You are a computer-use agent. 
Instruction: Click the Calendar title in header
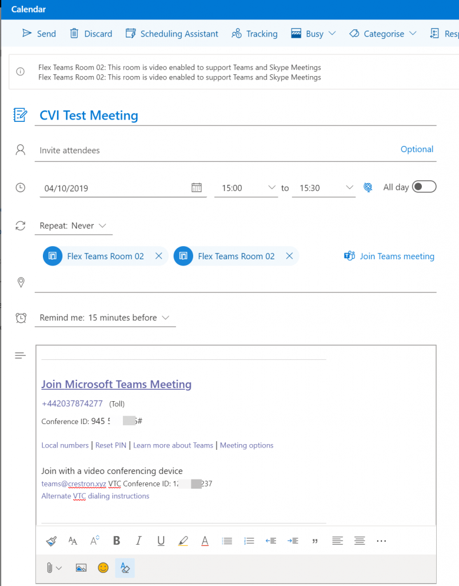click(29, 9)
